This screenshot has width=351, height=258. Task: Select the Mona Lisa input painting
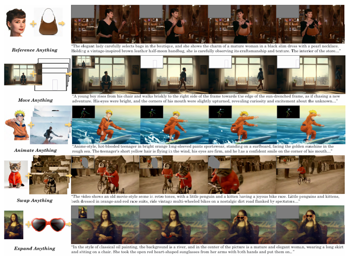pyautogui.click(x=14, y=225)
